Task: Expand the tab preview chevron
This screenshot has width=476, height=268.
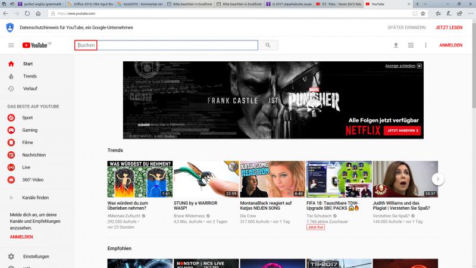Action: coord(425,4)
